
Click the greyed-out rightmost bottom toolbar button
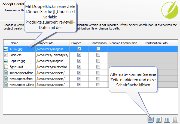click(175, 119)
